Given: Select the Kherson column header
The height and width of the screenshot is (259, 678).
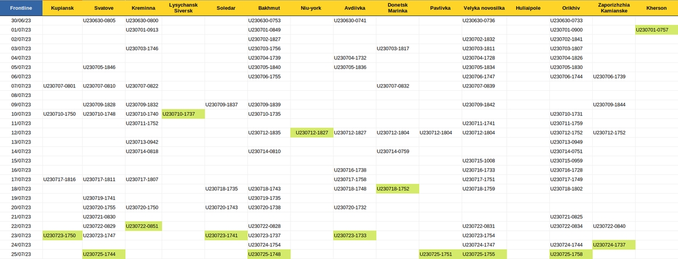Looking at the screenshot, I should click(656, 8).
